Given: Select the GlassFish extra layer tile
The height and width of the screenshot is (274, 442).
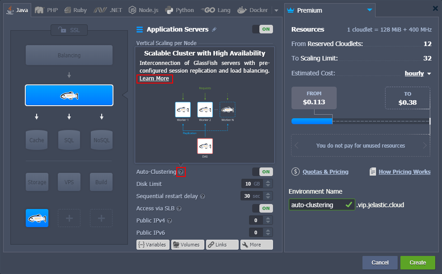Looking at the screenshot, I should pyautogui.click(x=37, y=218).
